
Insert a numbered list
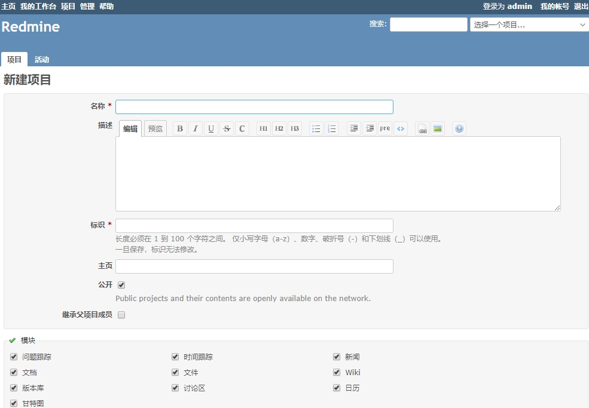(x=332, y=128)
